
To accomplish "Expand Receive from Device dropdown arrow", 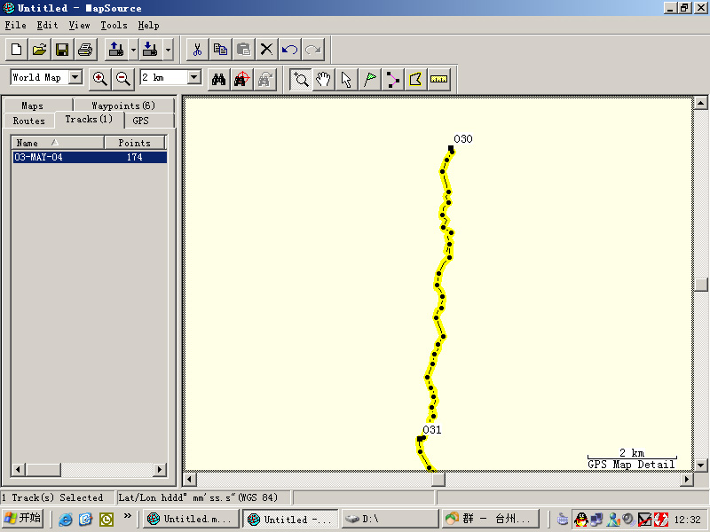I will click(168, 50).
